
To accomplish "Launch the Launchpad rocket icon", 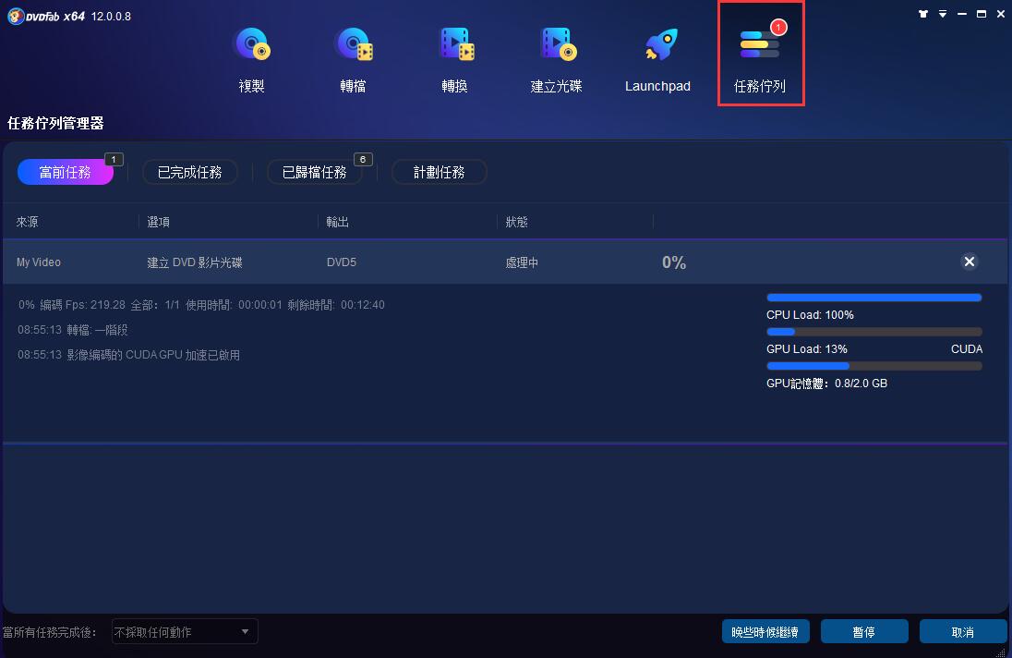I will 658,45.
